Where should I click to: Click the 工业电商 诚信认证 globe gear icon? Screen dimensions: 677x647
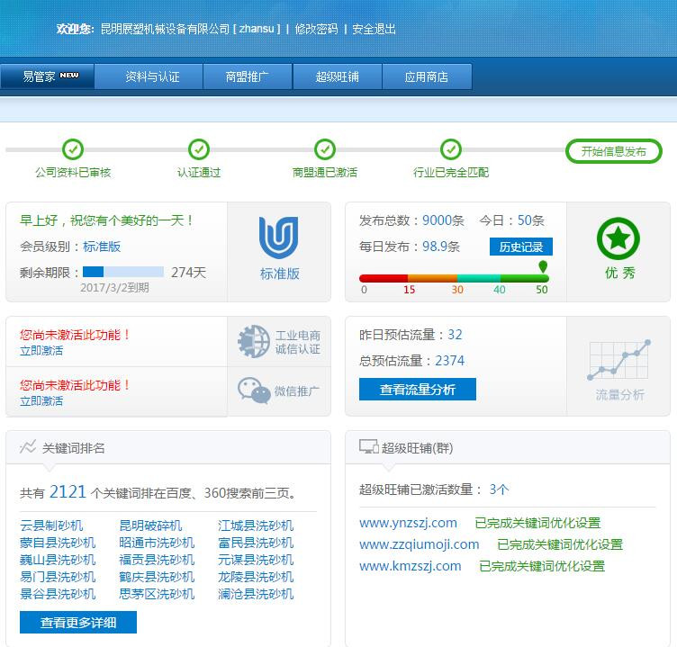point(253,342)
